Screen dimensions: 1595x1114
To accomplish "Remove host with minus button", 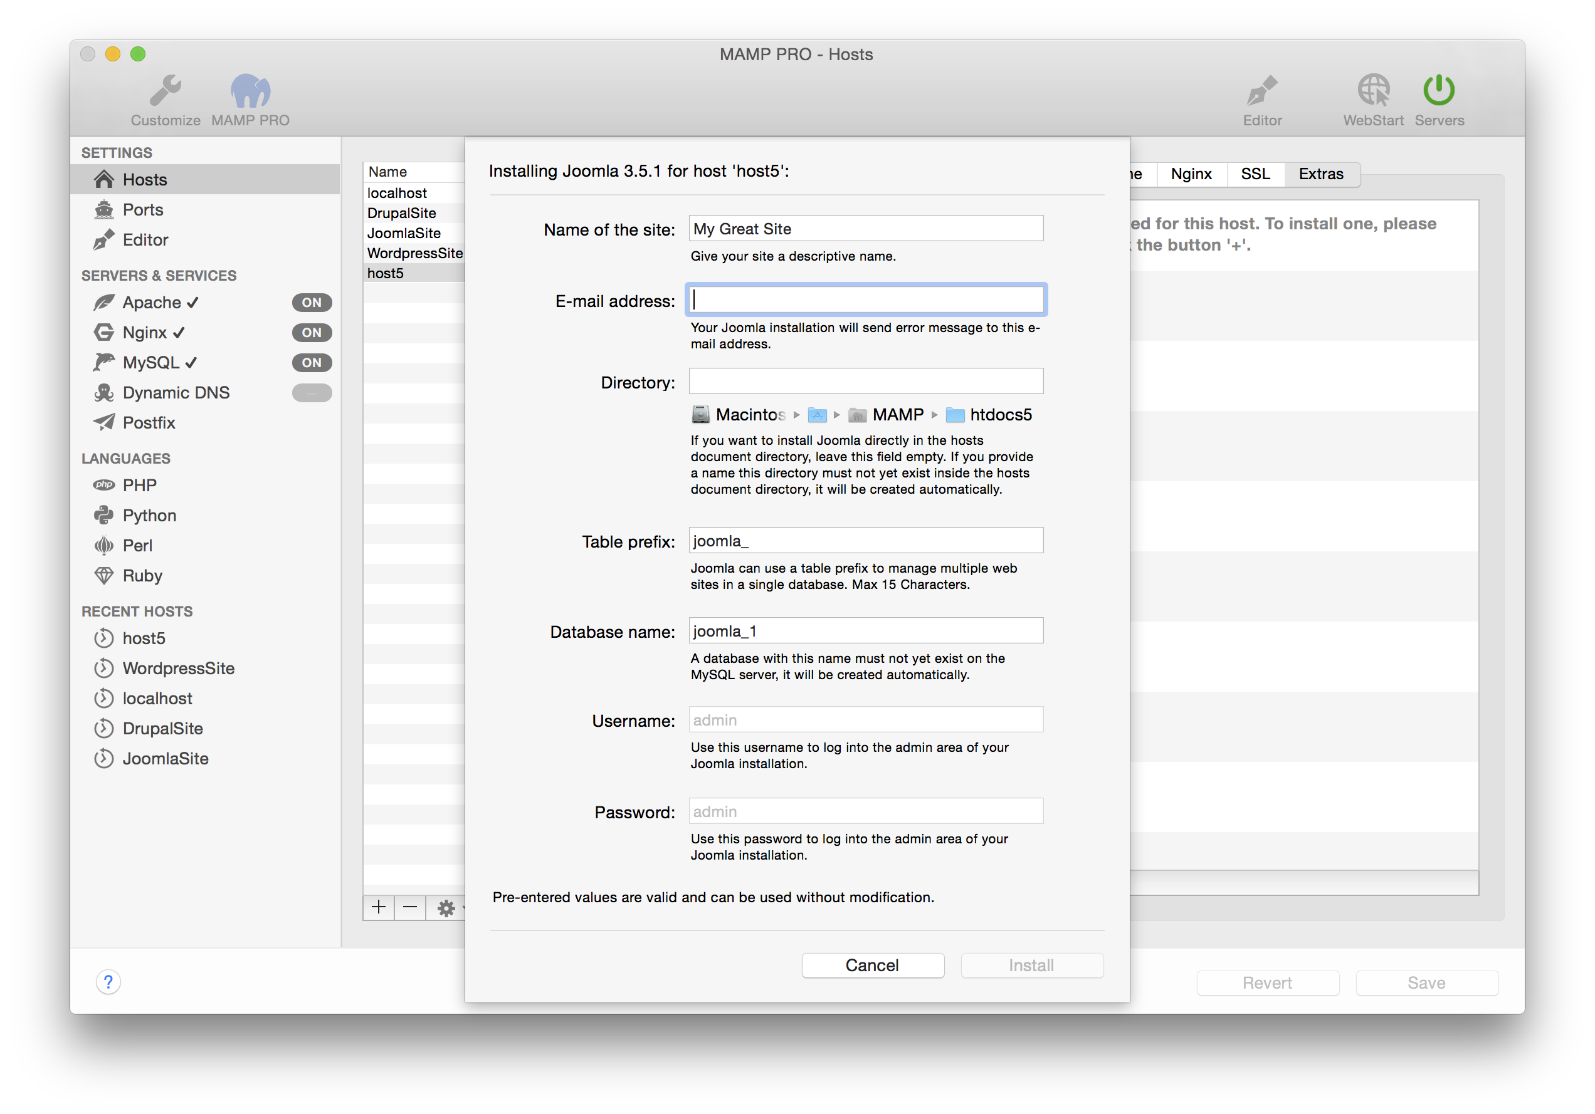I will 410,907.
